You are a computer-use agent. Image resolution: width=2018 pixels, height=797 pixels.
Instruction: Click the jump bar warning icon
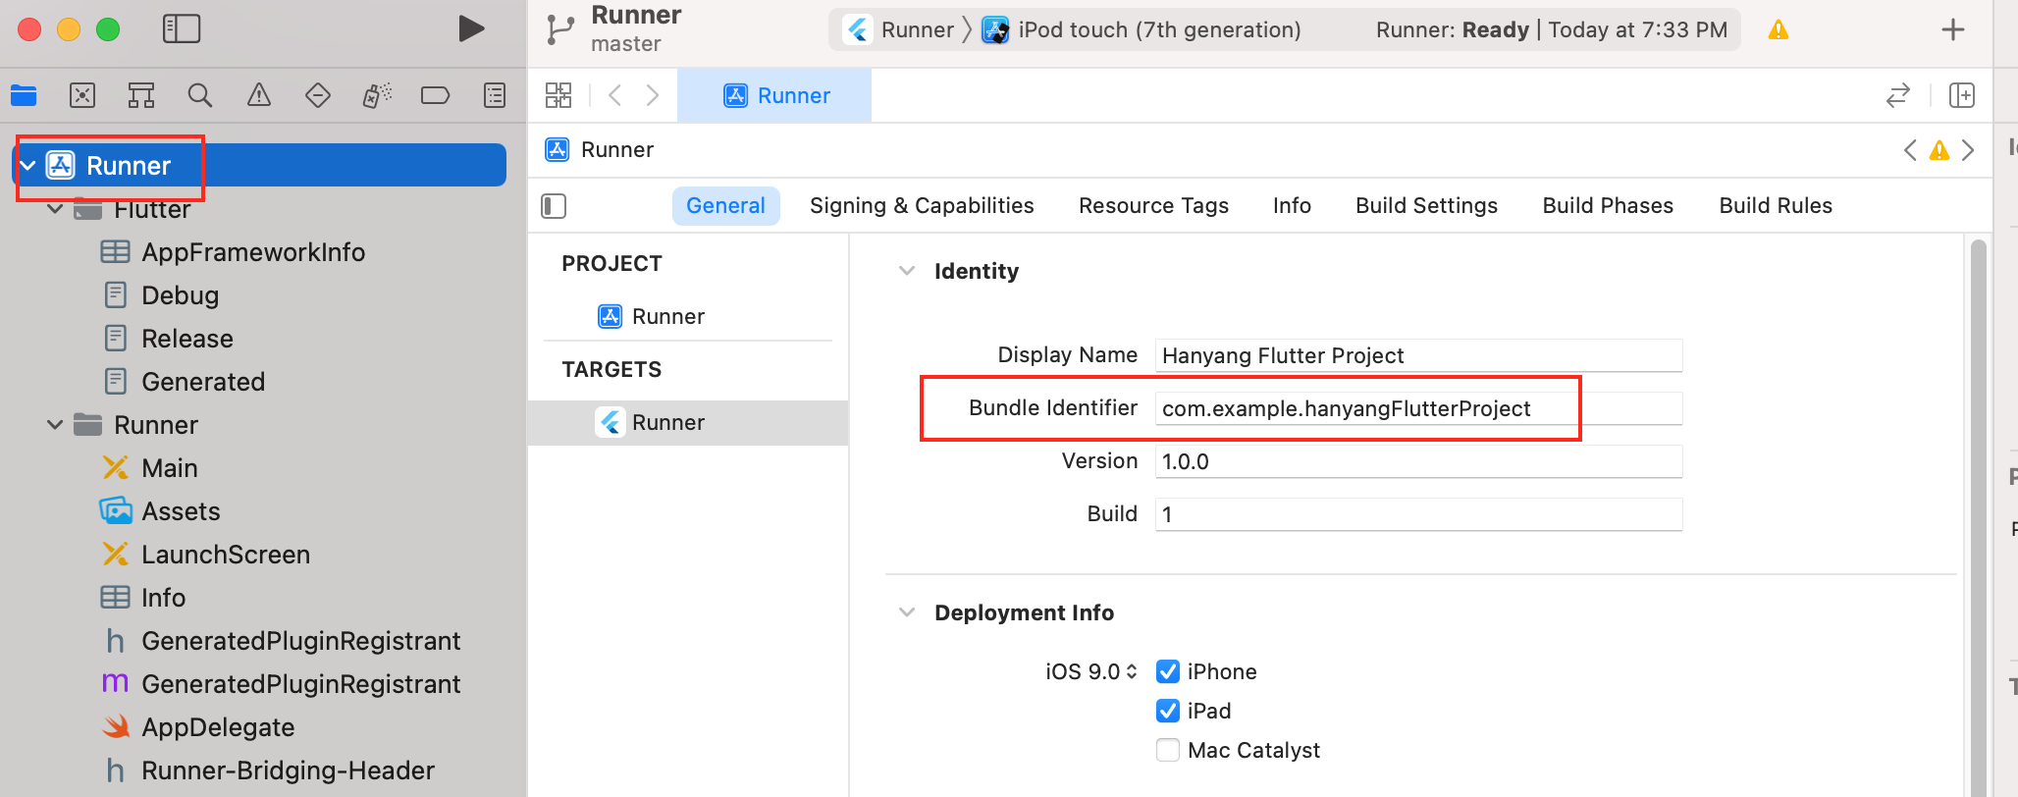tap(1939, 150)
